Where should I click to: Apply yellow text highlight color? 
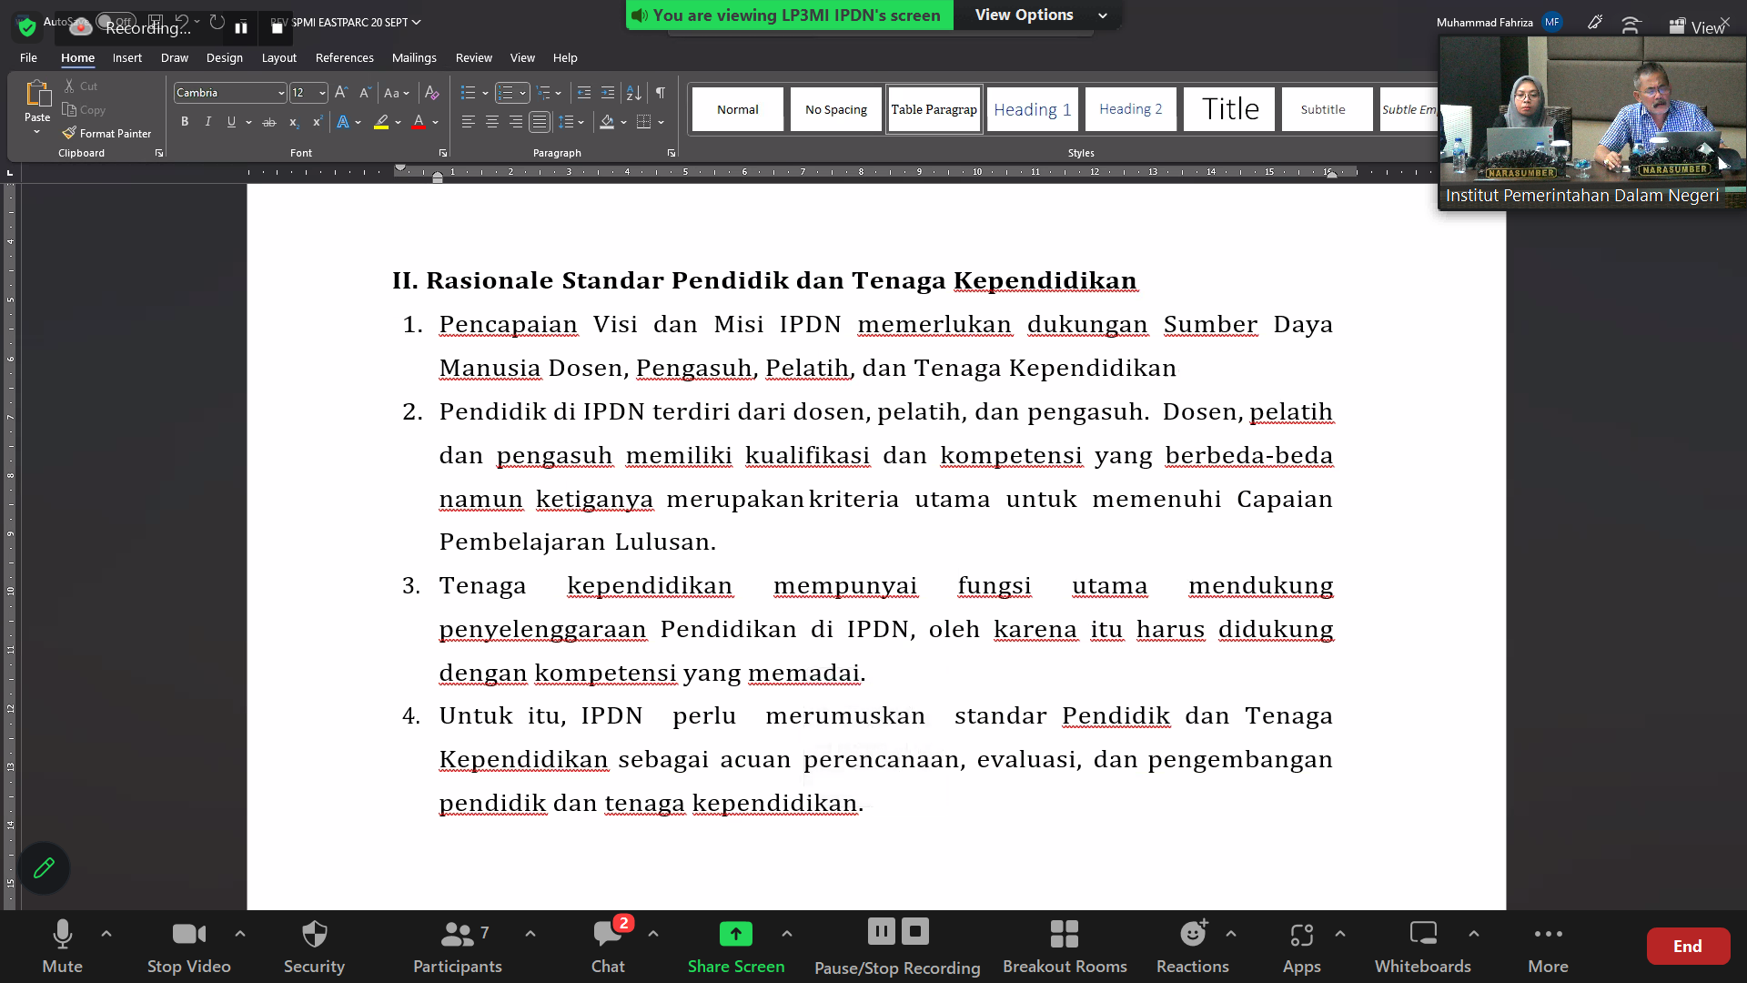click(x=381, y=122)
